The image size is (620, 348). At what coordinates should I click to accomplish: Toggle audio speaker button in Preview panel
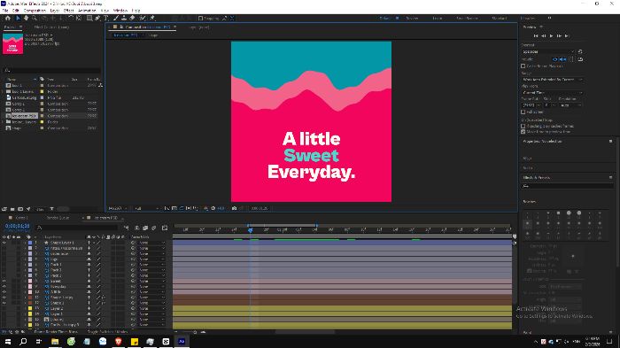point(563,59)
